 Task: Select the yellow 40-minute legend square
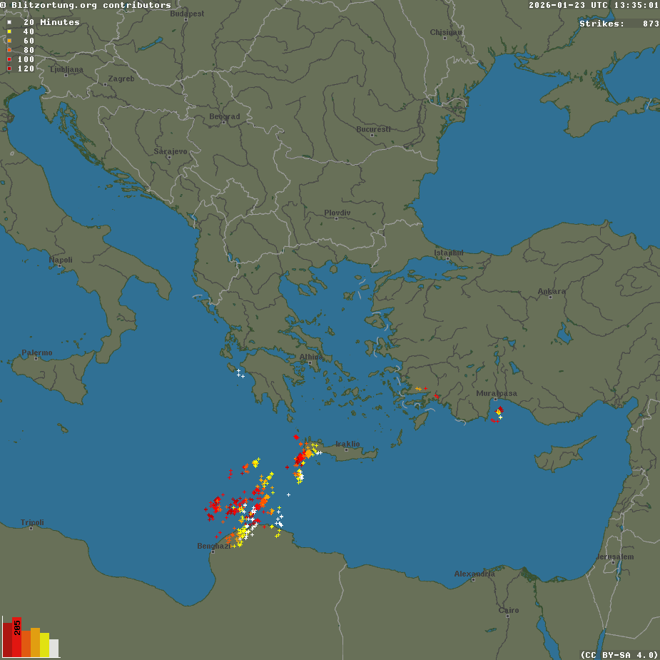[x=9, y=31]
